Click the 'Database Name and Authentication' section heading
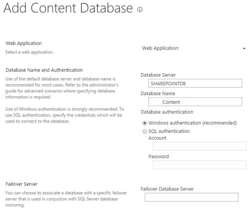Screen dimensions: 249x211 [x=44, y=70]
